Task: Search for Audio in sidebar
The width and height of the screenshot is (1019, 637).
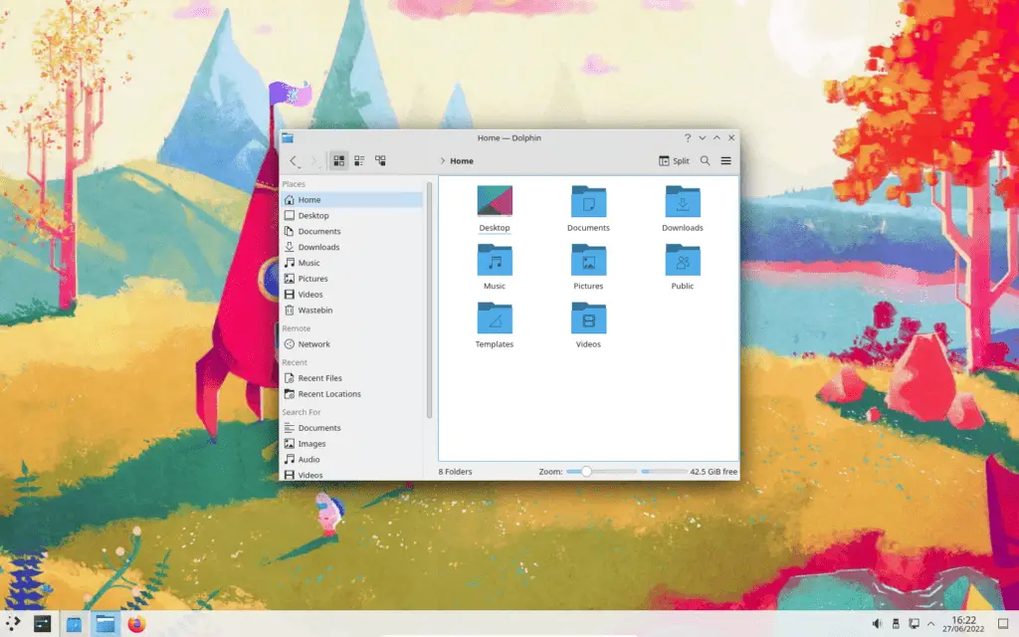Action: pyautogui.click(x=351, y=459)
